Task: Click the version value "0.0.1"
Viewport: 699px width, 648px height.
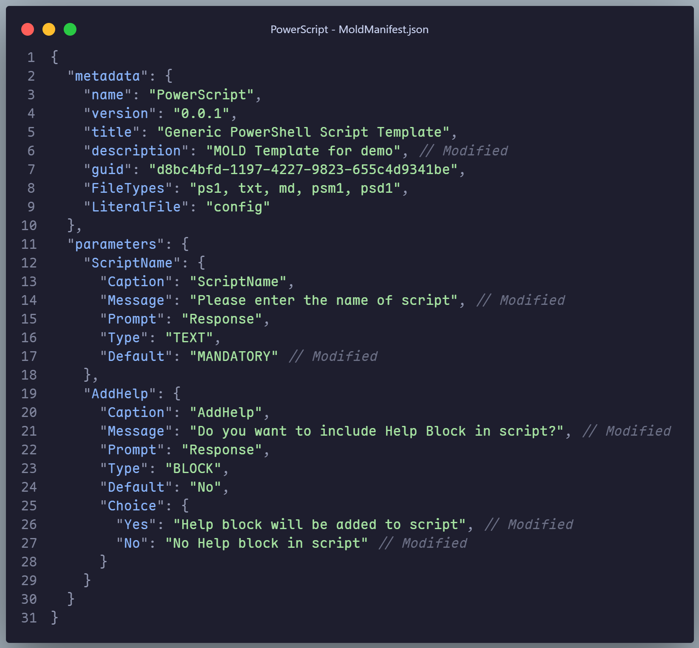Action: coord(201,113)
